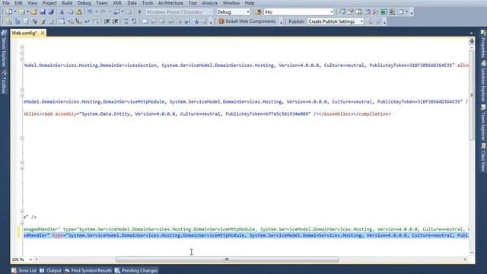487x274 pixels.
Task: Open the Team menu
Action: click(x=101, y=3)
